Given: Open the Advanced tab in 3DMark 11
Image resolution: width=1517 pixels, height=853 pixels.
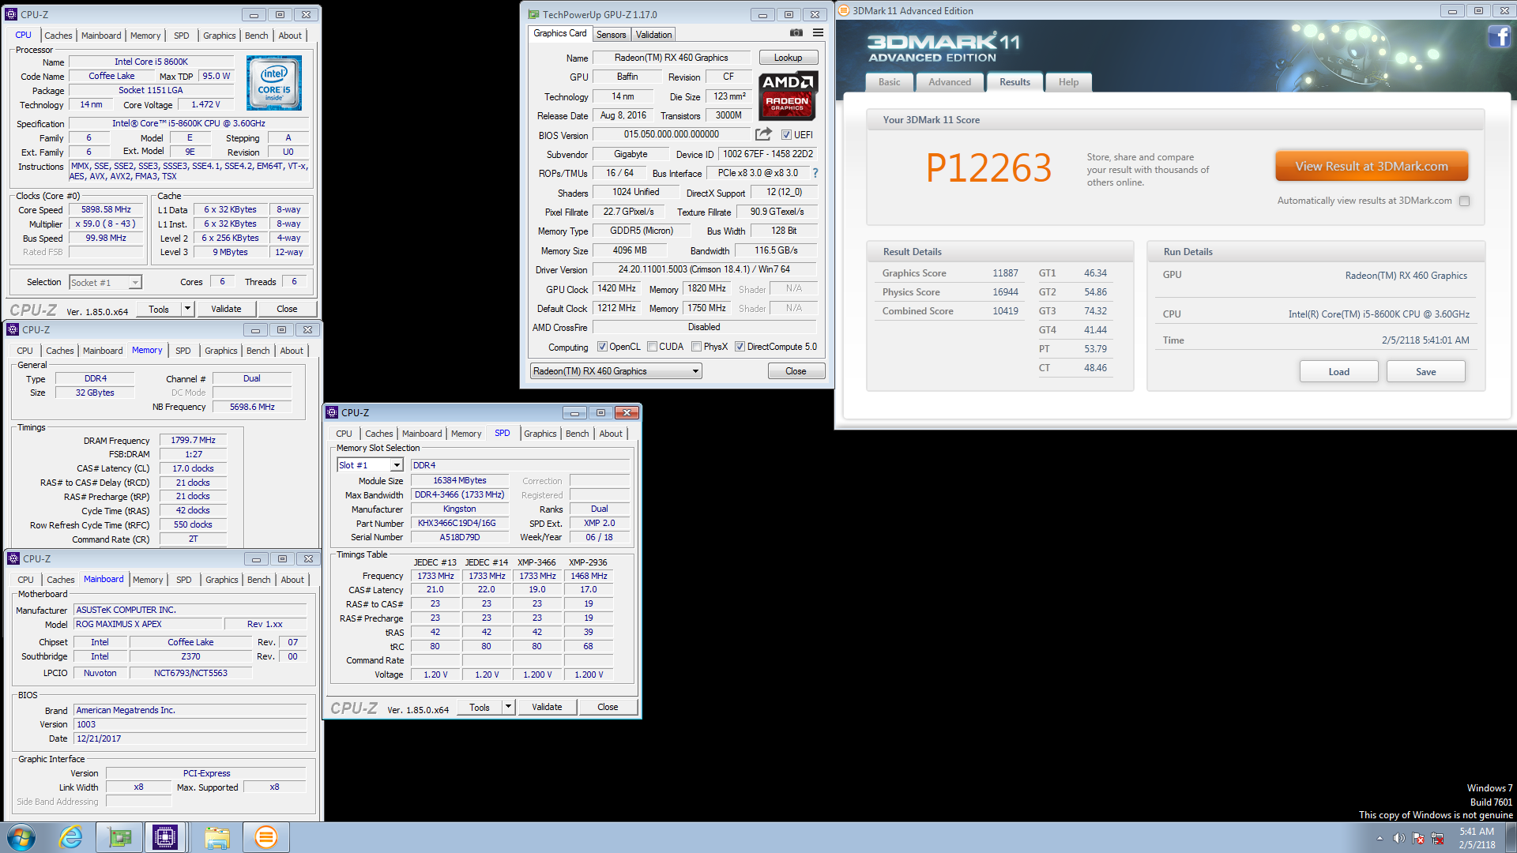Looking at the screenshot, I should pos(949,82).
